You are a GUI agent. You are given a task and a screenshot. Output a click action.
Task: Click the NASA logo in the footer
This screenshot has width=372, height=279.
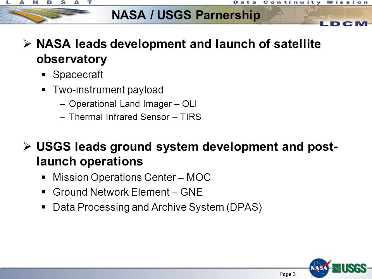(319, 268)
